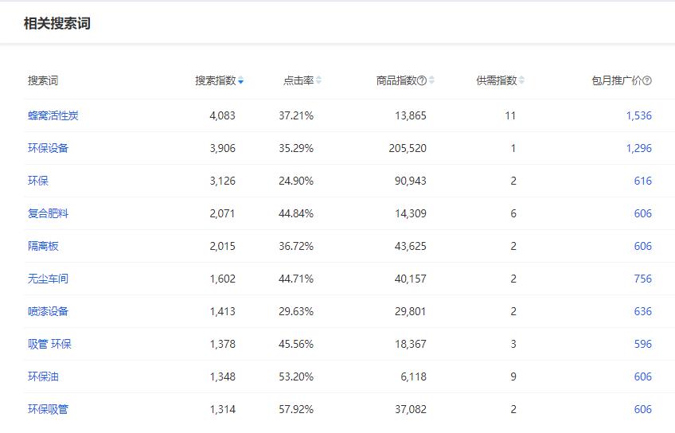Open the 756 promotion price for 无尘车间

point(642,279)
